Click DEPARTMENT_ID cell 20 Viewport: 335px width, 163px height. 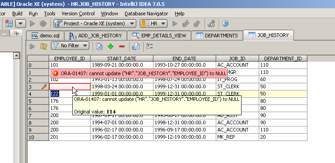[x=283, y=137]
